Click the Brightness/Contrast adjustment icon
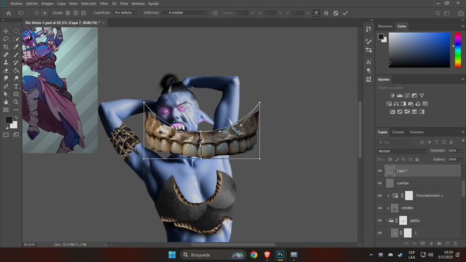 (393, 95)
